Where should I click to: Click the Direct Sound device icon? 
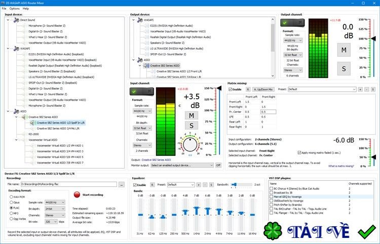16,20
